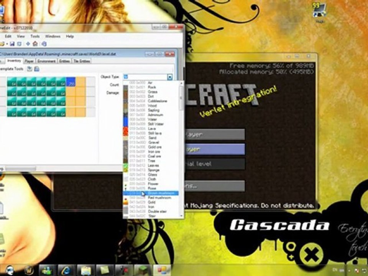368x276 pixels.
Task: Click the Object Type combo box field
Action: click(x=148, y=77)
